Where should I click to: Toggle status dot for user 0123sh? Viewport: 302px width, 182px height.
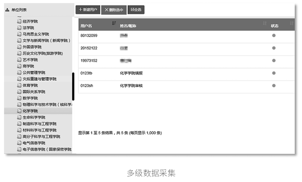coord(274,85)
